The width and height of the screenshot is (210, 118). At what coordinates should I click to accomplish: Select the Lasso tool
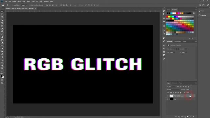pyautogui.click(x=2, y=17)
